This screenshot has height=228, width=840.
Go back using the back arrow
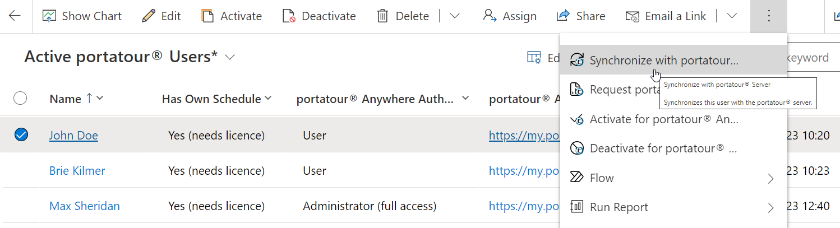15,16
